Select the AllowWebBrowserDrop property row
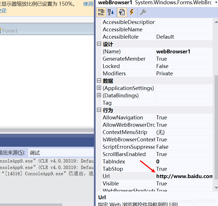Screen dimensions: 218x206 click(x=157, y=125)
